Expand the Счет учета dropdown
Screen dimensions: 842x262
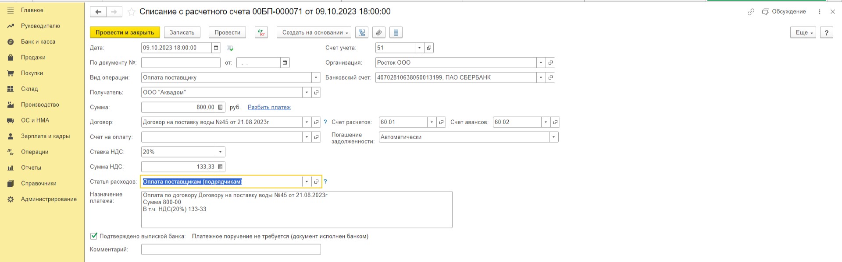(420, 48)
